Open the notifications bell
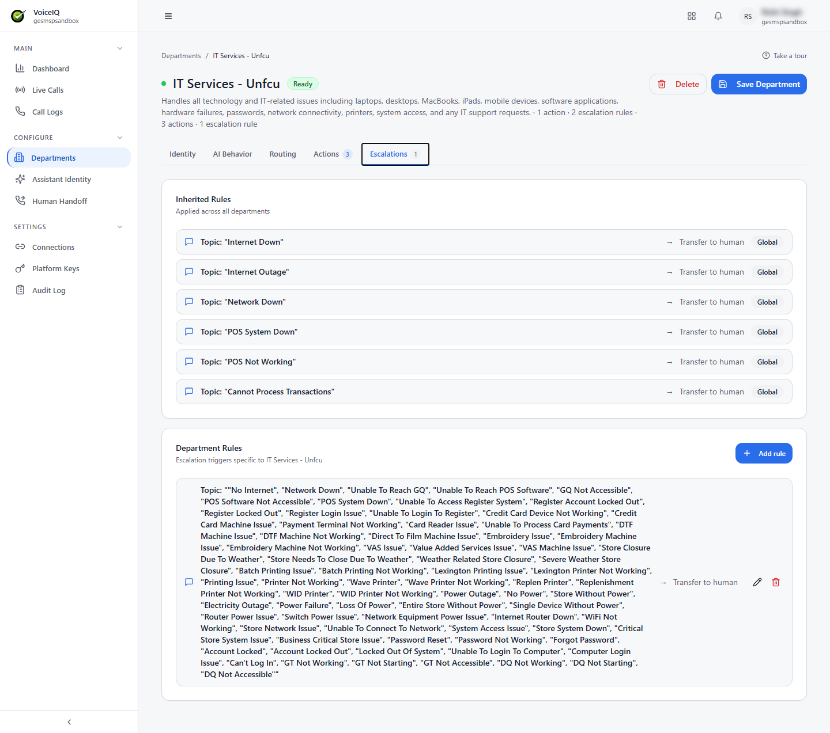The width and height of the screenshot is (830, 733). (x=718, y=16)
